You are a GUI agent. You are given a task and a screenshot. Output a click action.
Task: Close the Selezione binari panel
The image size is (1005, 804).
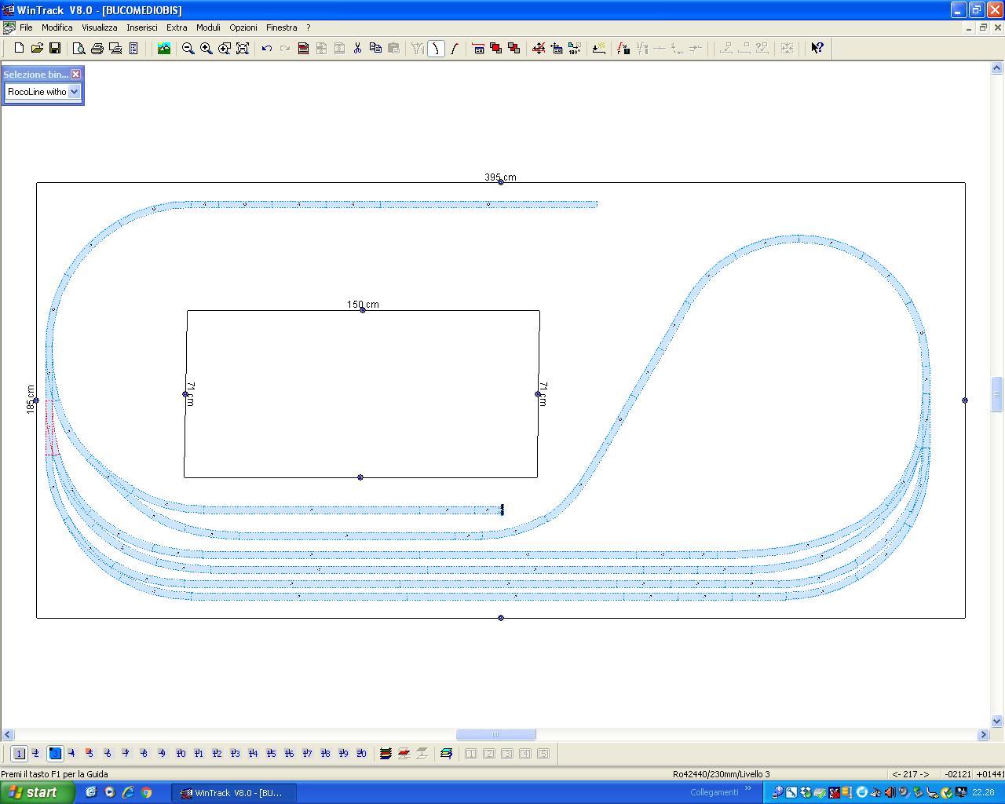pyautogui.click(x=76, y=74)
